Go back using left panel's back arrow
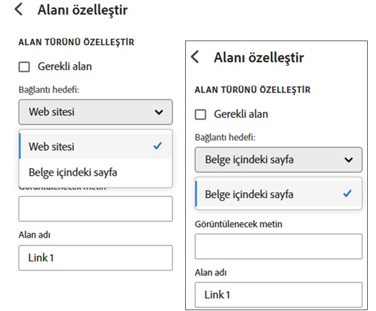Viewport: 376px width, 311px height. click(19, 9)
